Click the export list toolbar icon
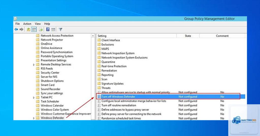 [41, 29]
